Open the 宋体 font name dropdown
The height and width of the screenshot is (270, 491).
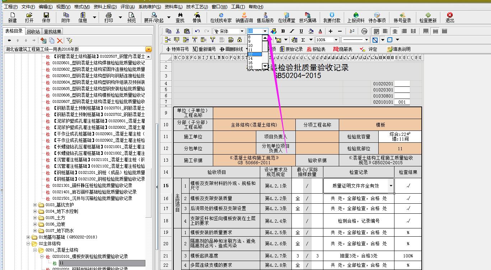242,31
